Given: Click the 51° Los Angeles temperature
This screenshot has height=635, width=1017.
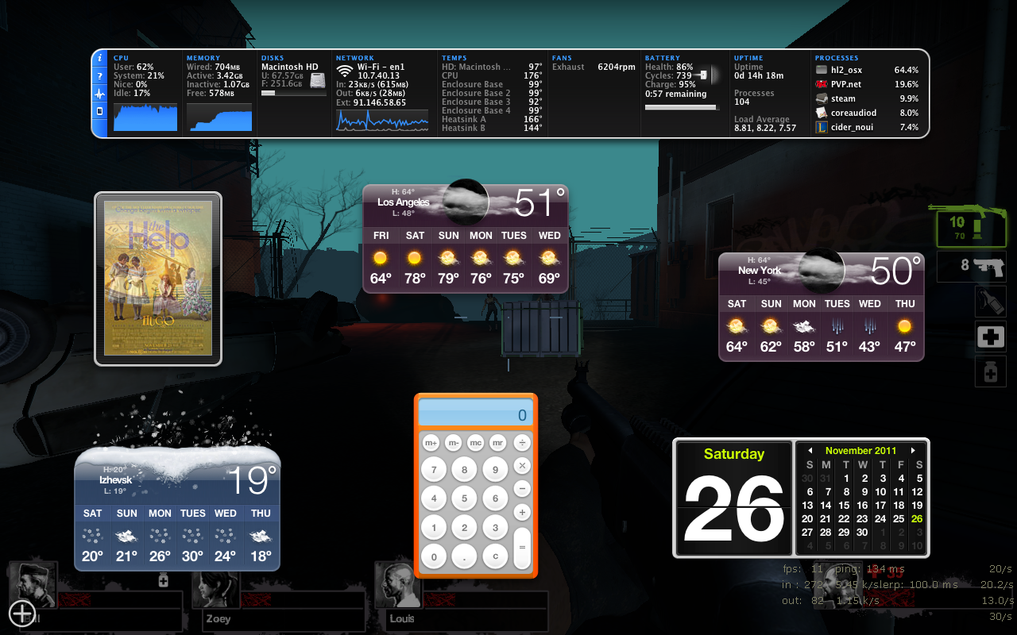Looking at the screenshot, I should (x=540, y=203).
